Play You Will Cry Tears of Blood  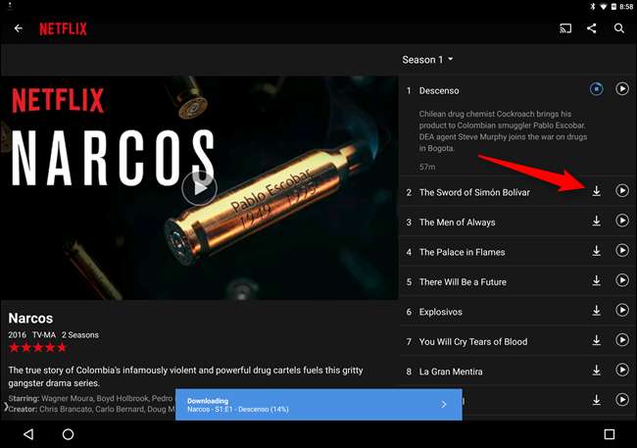click(x=622, y=340)
